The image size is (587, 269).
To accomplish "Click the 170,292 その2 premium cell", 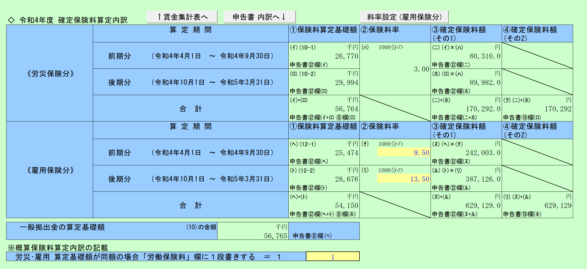I will pos(558,109).
